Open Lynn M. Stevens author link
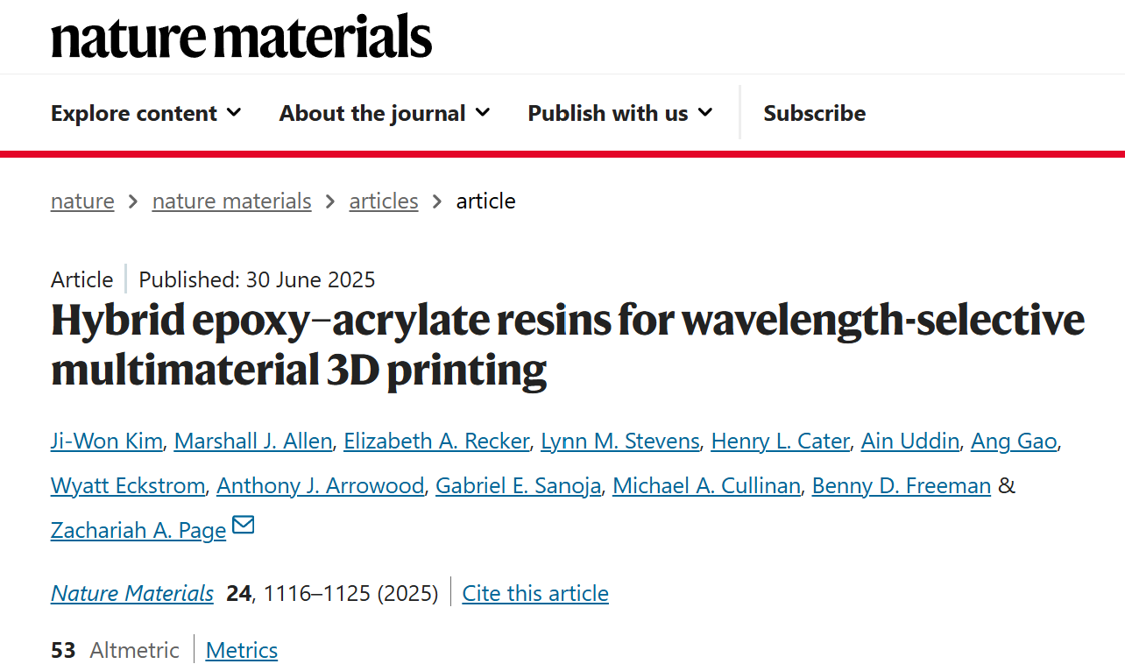Viewport: 1125px width, 664px height. tap(620, 441)
